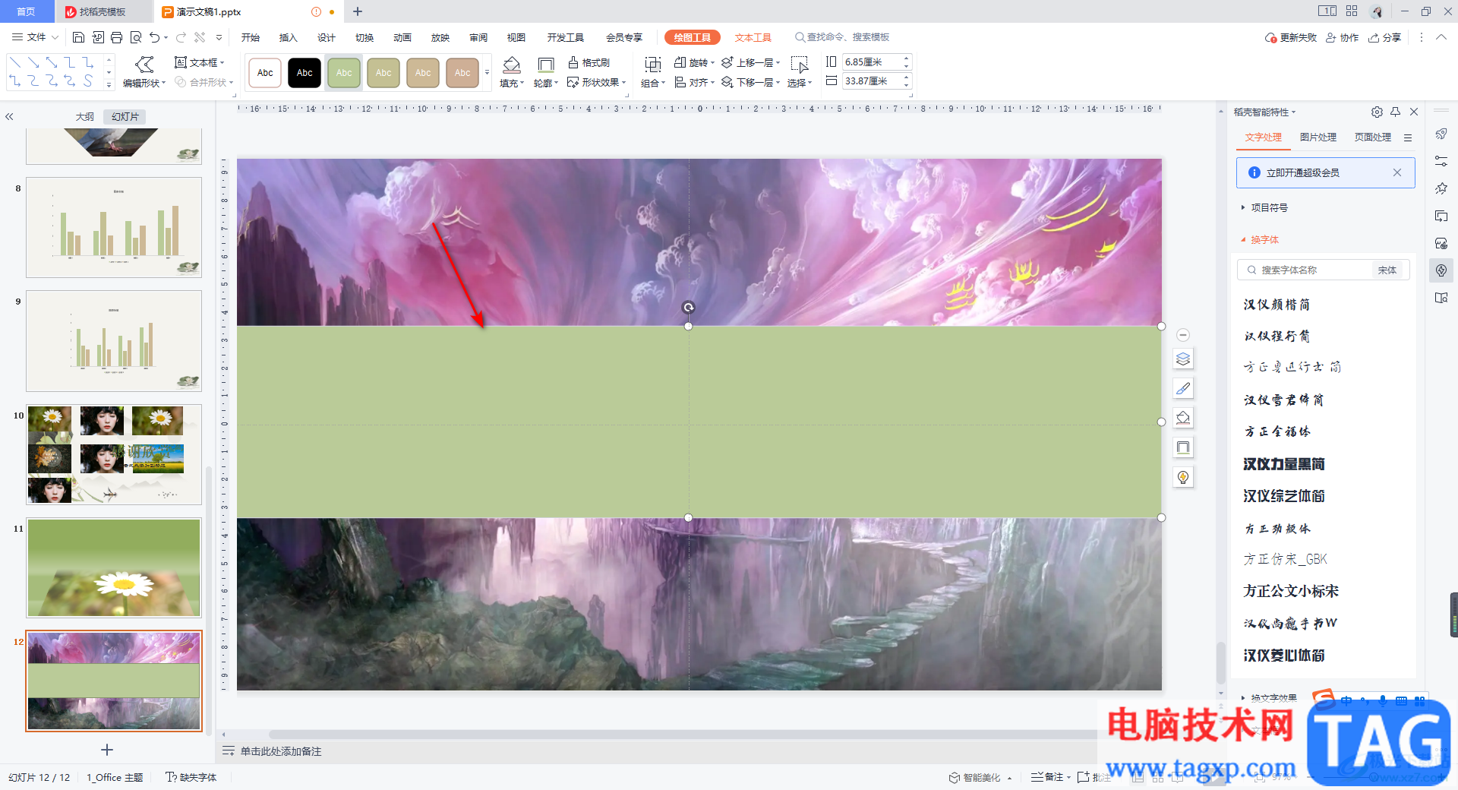Screen dimensions: 1458x790
Task: Pin the 稻壳智能特性 panel
Action: click(x=1396, y=112)
